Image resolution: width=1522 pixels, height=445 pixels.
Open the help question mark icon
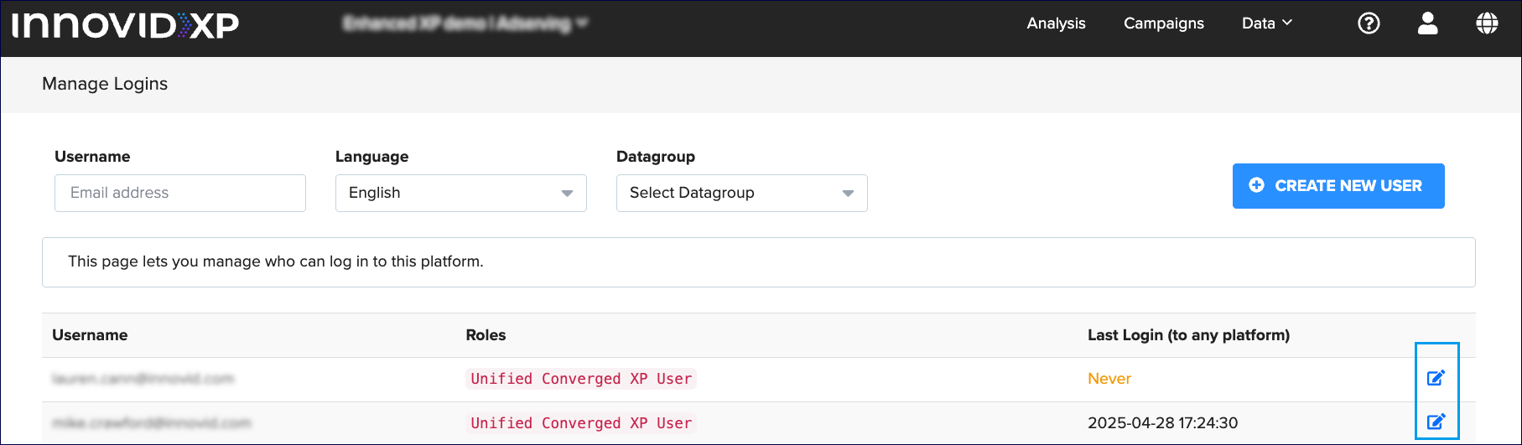pyautogui.click(x=1369, y=23)
